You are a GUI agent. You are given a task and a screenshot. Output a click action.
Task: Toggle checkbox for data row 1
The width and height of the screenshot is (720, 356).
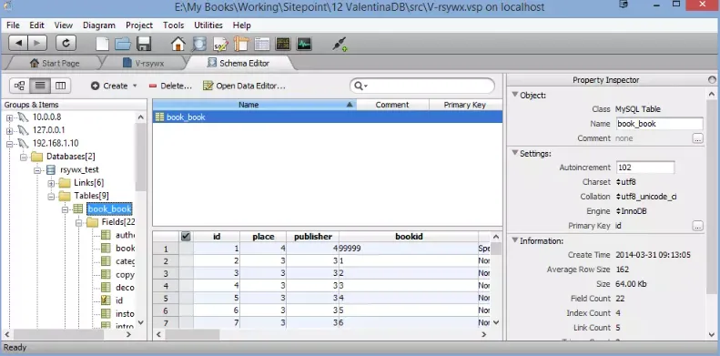(x=186, y=249)
